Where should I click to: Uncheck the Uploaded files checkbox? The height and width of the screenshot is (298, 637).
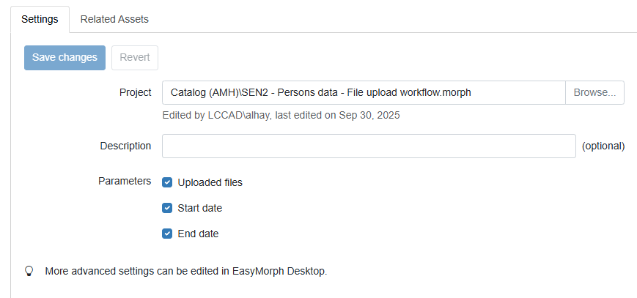click(167, 182)
